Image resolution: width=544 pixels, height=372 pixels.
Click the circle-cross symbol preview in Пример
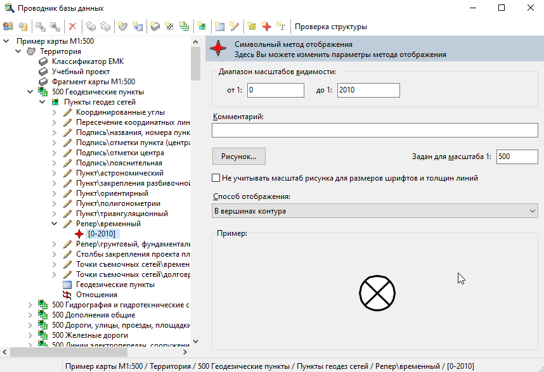[x=377, y=293]
